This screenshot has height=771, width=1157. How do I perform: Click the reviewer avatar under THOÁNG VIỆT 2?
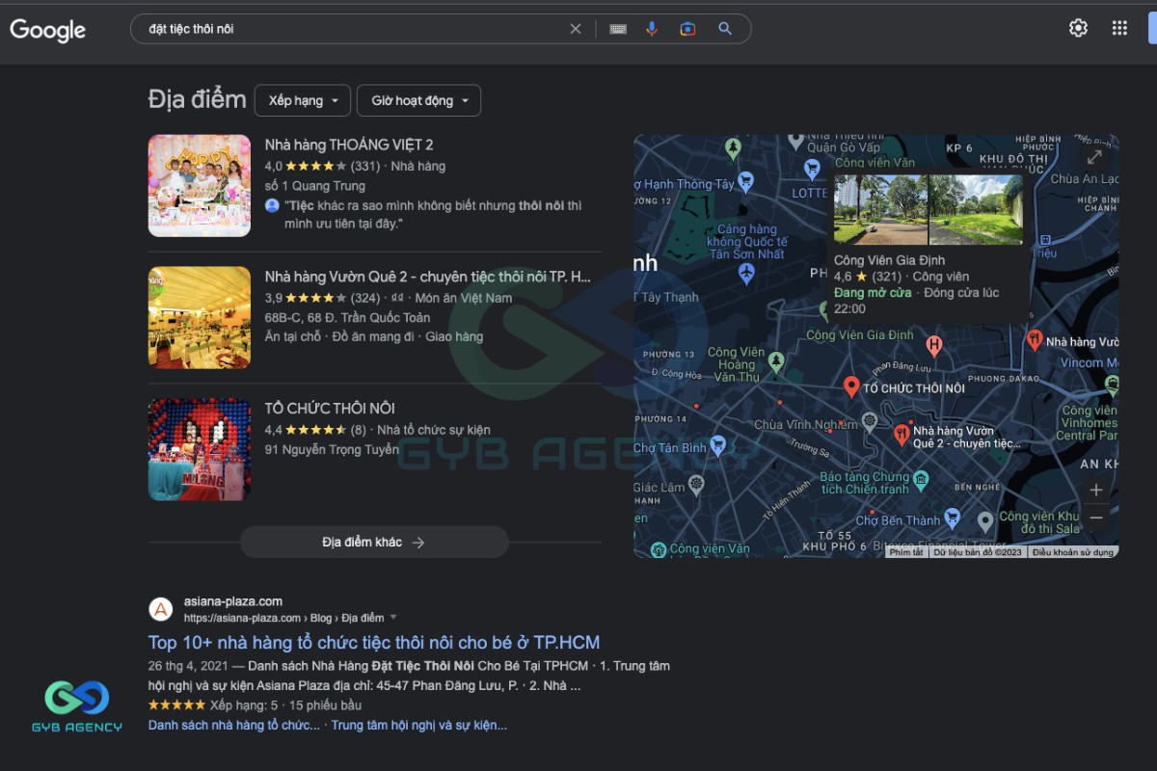pos(272,206)
